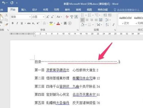Click the 目录 heading line in the document
The width and height of the screenshot is (143, 108).
pos(77,62)
